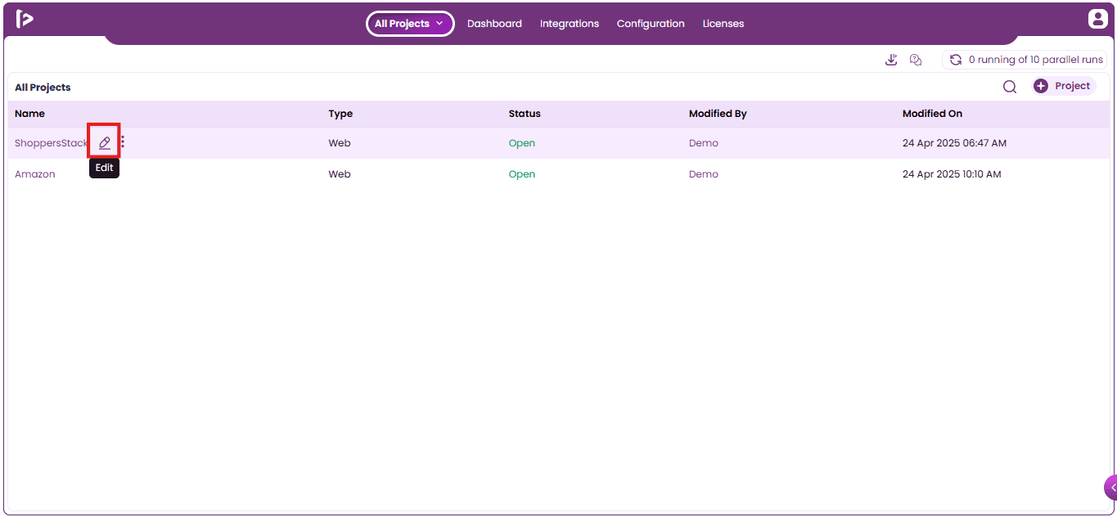Open the user profile avatar icon
This screenshot has height=517, width=1117.
tap(1097, 19)
